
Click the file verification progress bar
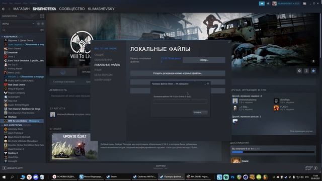[x=180, y=102]
